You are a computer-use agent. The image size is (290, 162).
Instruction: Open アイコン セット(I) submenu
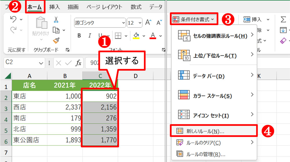[214, 115]
